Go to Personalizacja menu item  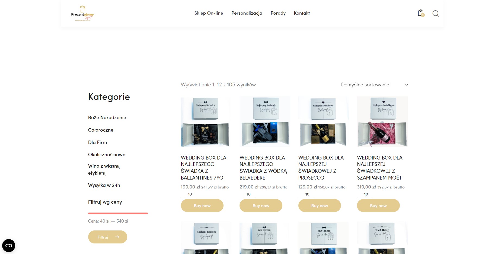coord(247,13)
